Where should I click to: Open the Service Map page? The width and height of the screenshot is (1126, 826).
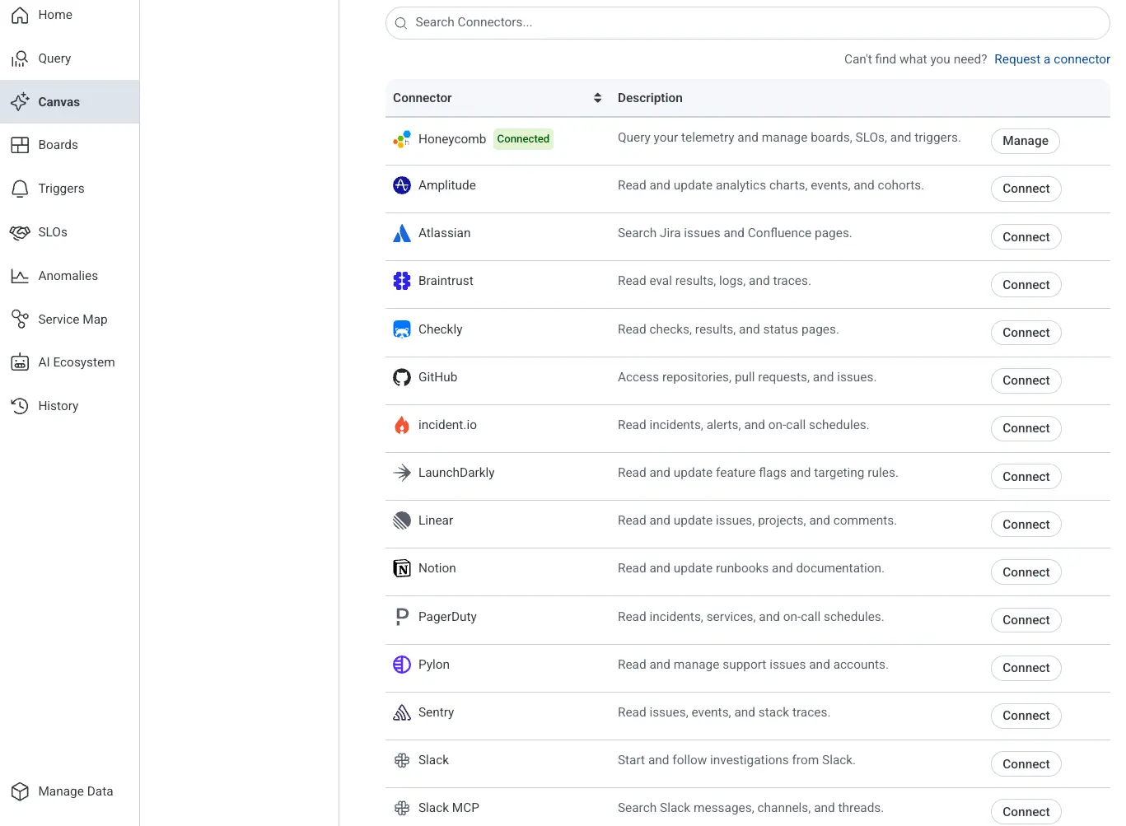coord(69,320)
